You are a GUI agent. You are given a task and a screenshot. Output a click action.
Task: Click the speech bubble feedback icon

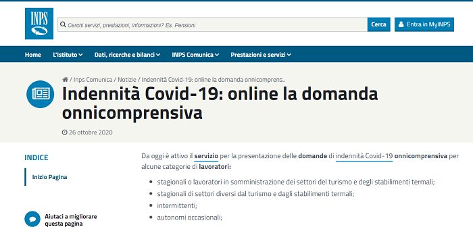tap(32, 219)
